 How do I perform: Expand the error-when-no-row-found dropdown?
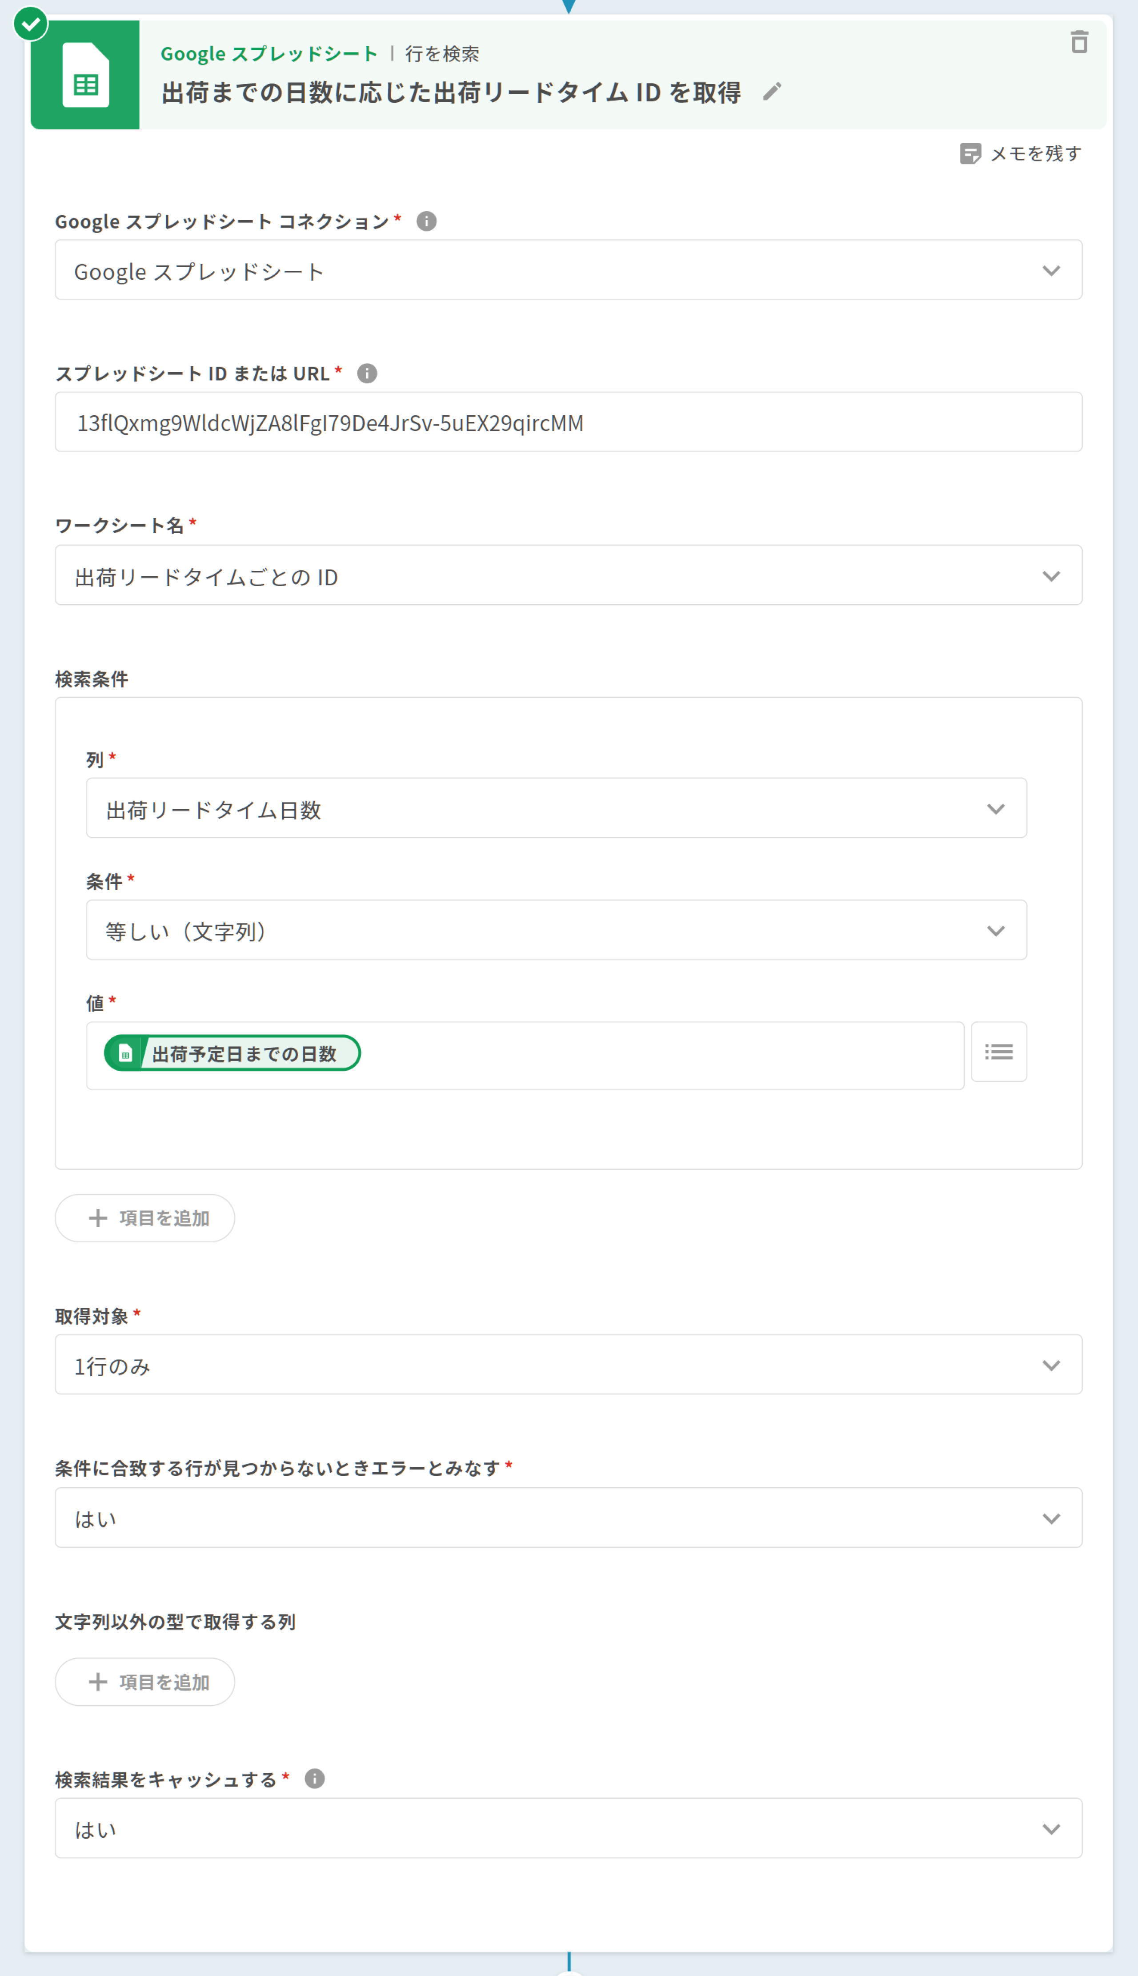click(568, 1518)
